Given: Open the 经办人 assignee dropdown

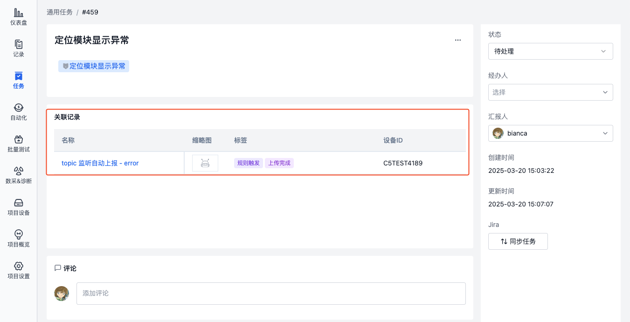Looking at the screenshot, I should (550, 92).
